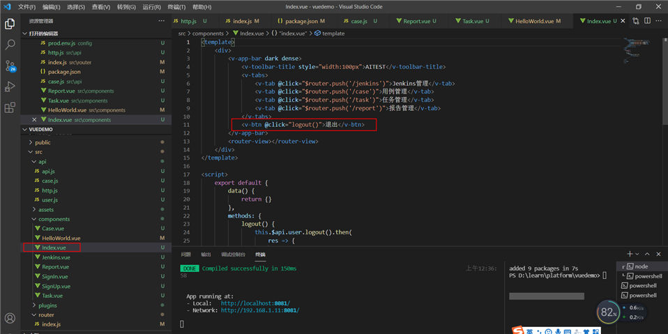Collapse the VUEDEMO project section
This screenshot has width=668, height=334.
tap(96, 129)
